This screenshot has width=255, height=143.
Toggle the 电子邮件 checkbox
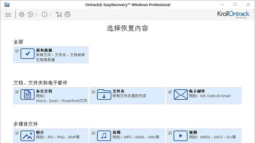[170, 92]
